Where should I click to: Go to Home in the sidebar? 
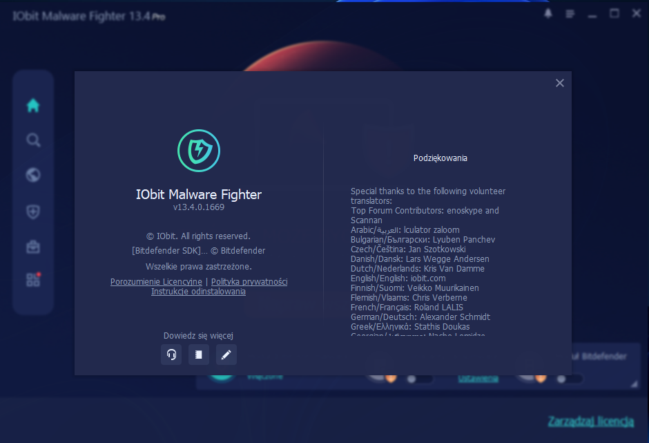click(33, 105)
